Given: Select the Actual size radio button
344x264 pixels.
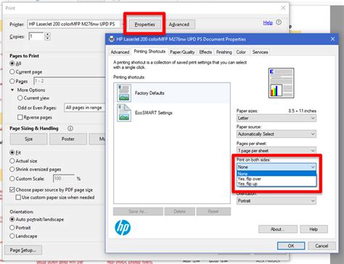Looking at the screenshot, I should click(x=12, y=161).
